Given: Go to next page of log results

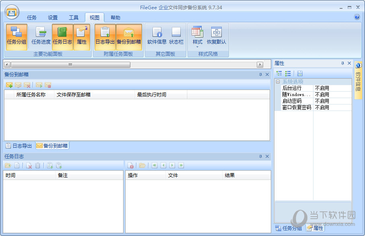Looking at the screenshot, I should (172, 165).
